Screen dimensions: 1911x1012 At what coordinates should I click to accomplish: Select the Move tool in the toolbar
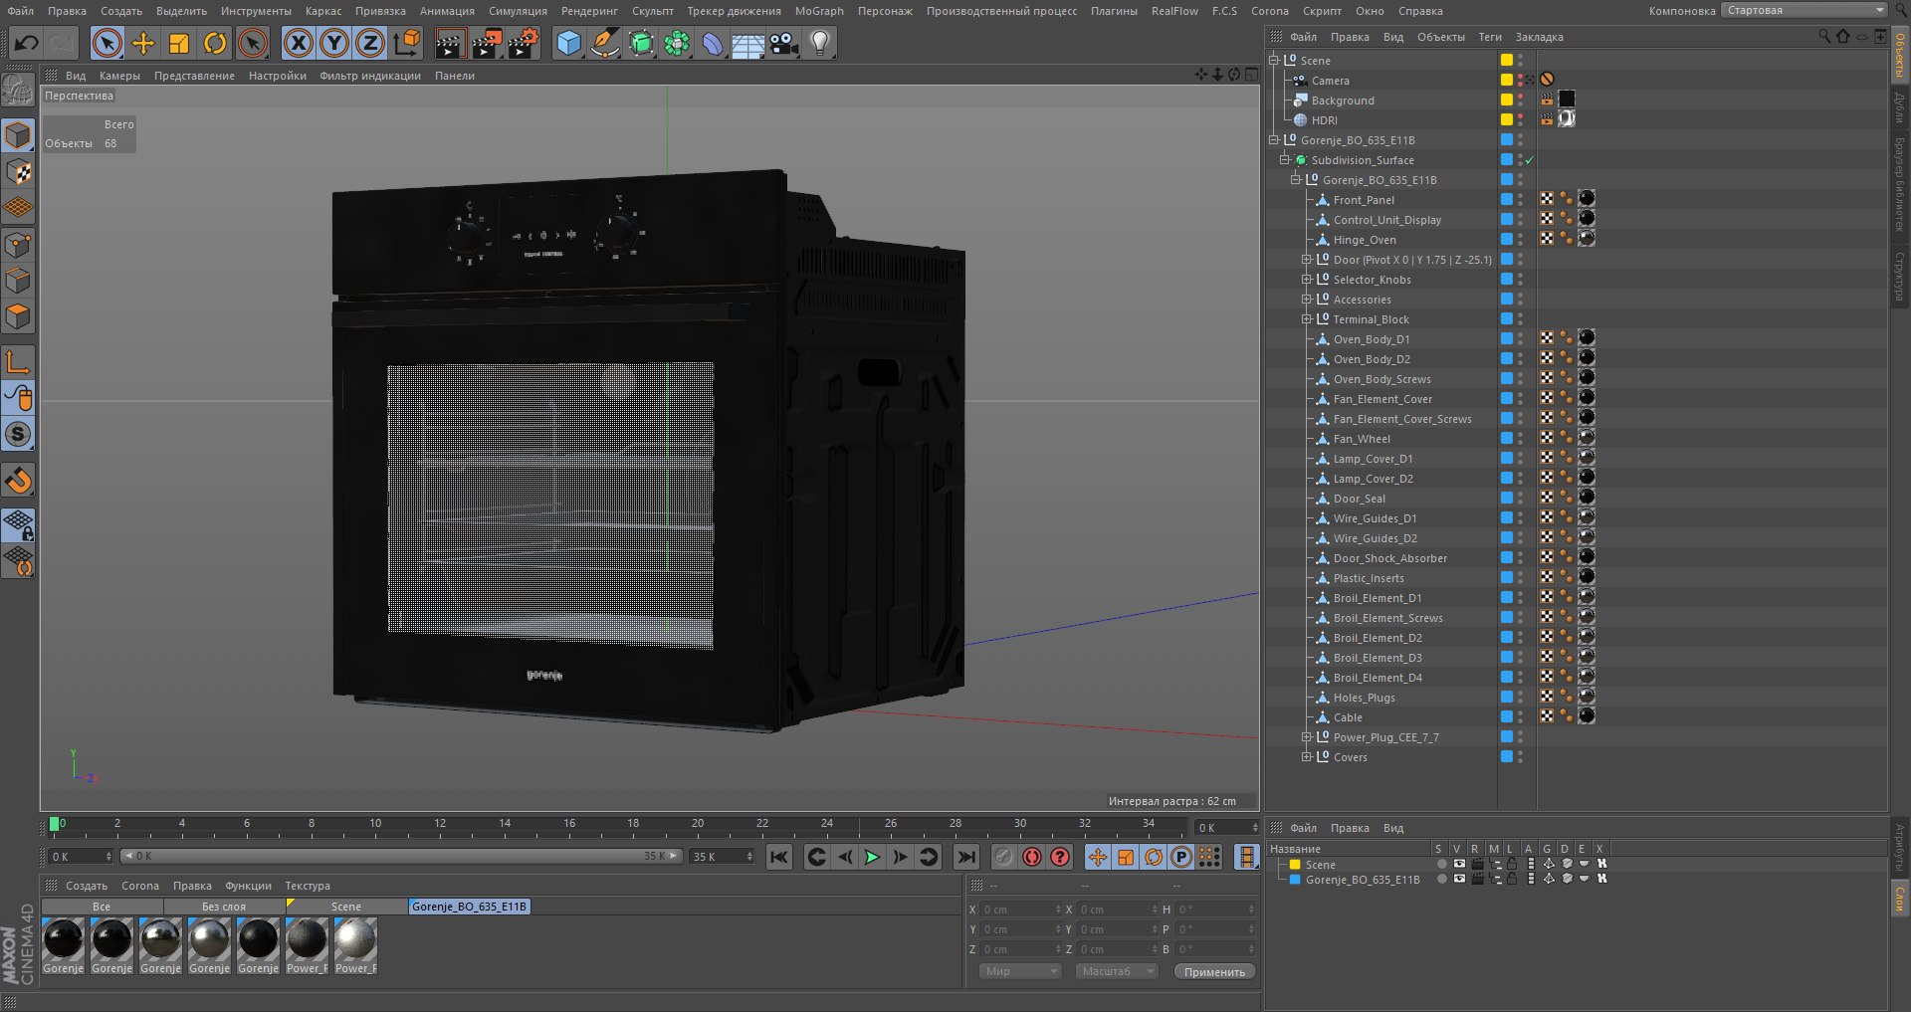143,43
